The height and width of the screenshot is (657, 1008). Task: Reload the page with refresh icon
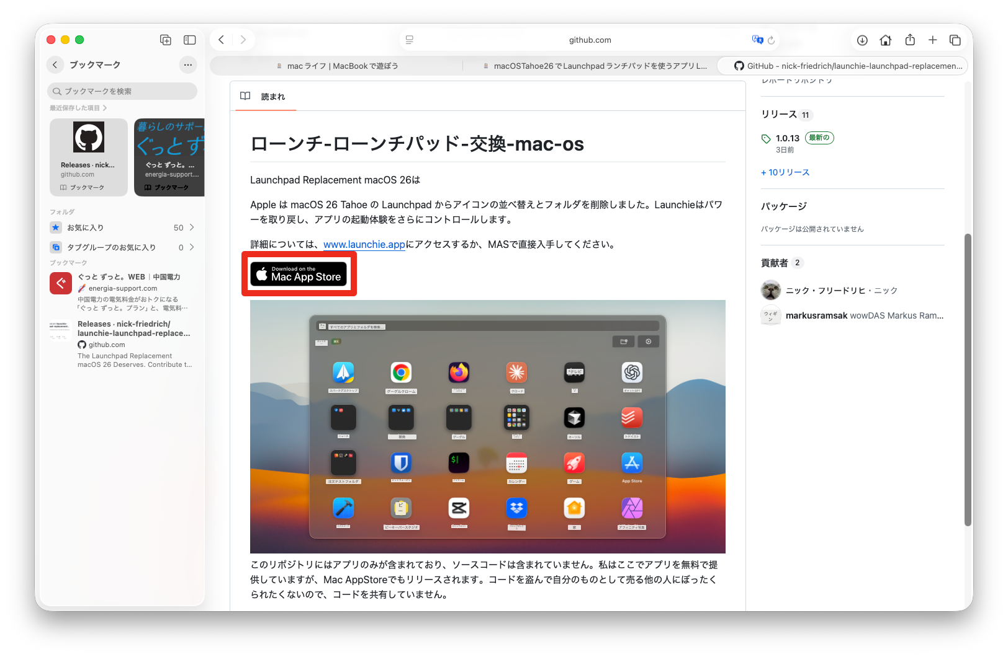772,40
